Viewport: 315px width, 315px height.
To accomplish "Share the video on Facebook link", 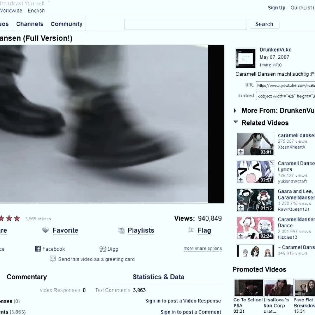I will click(x=54, y=249).
